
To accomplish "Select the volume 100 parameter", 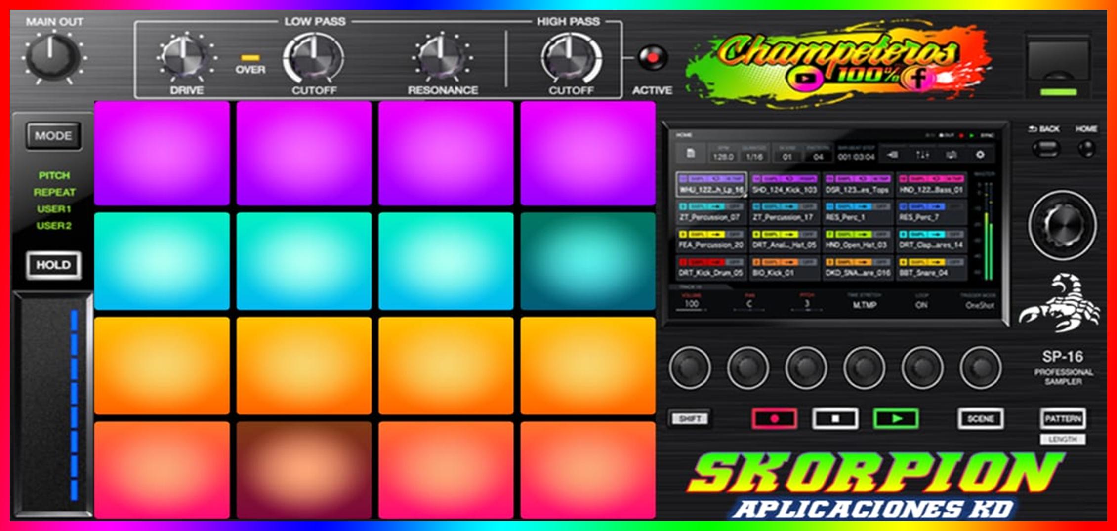I will [691, 302].
